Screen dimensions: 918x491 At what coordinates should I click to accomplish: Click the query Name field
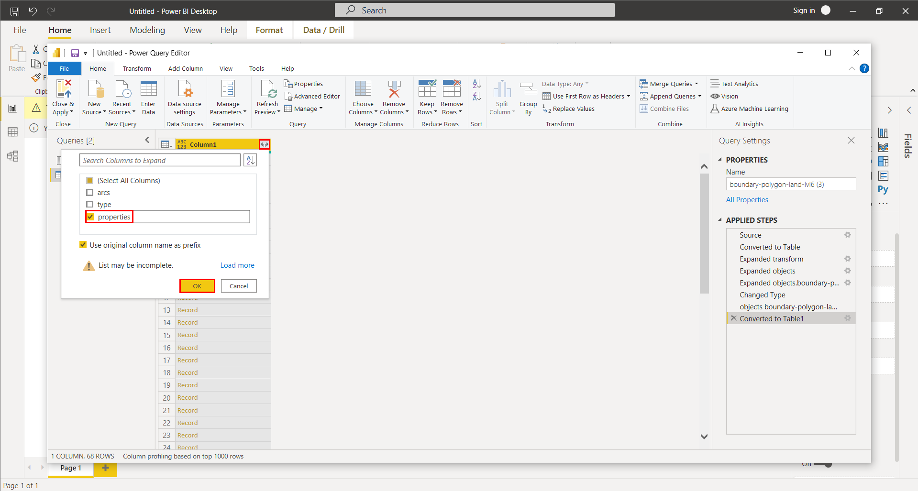(x=791, y=184)
